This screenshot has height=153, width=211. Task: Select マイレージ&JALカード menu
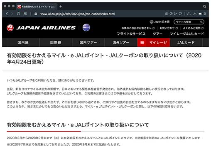[187, 34]
